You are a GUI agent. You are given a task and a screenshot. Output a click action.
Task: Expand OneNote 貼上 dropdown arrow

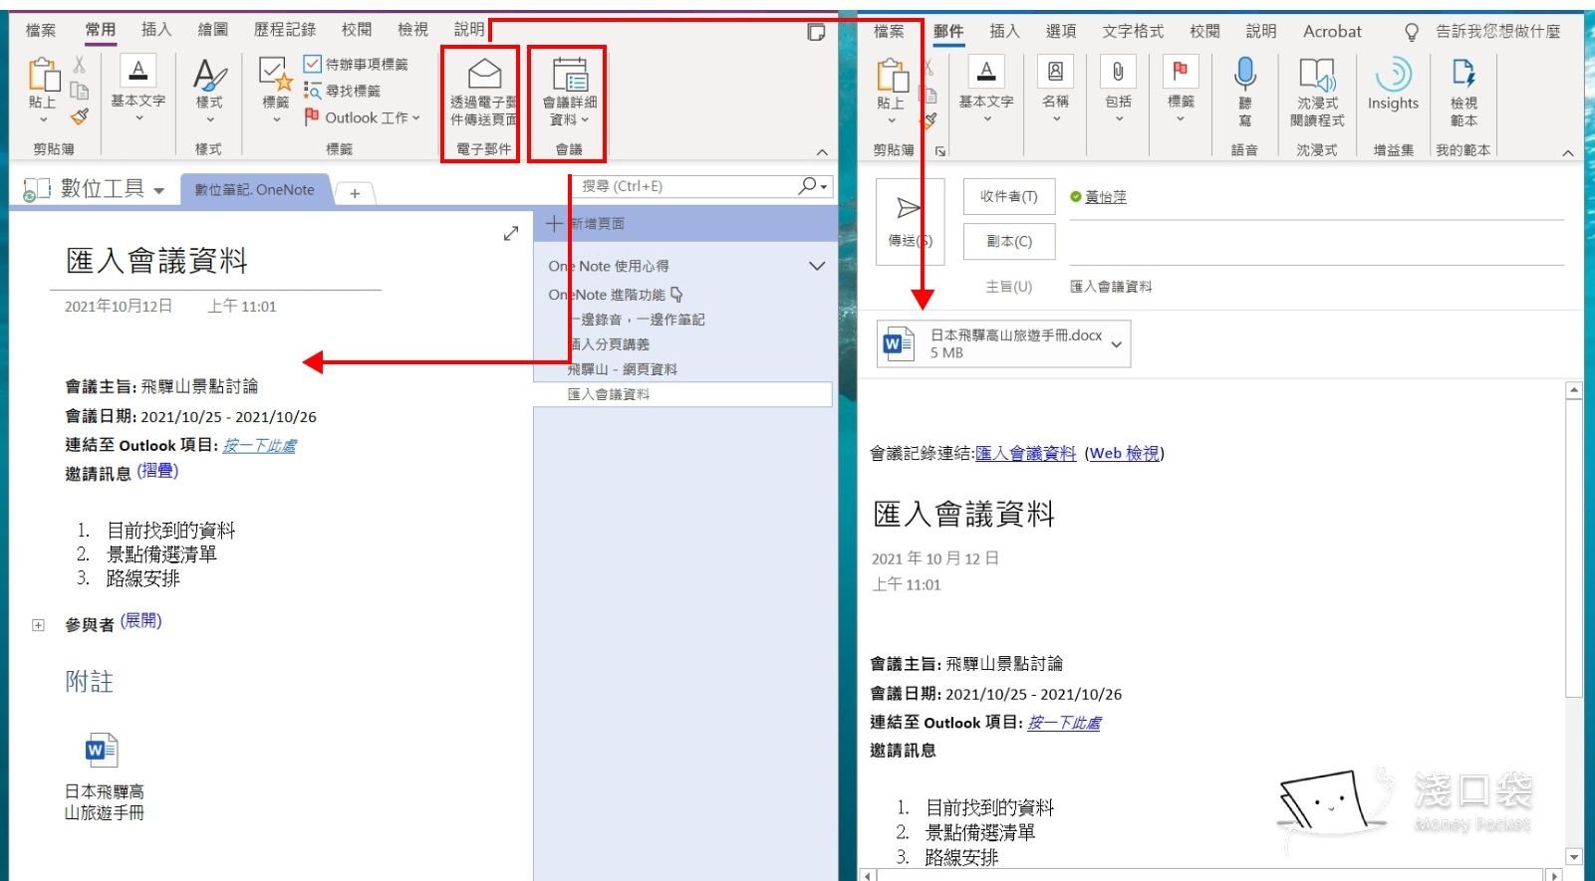[43, 119]
